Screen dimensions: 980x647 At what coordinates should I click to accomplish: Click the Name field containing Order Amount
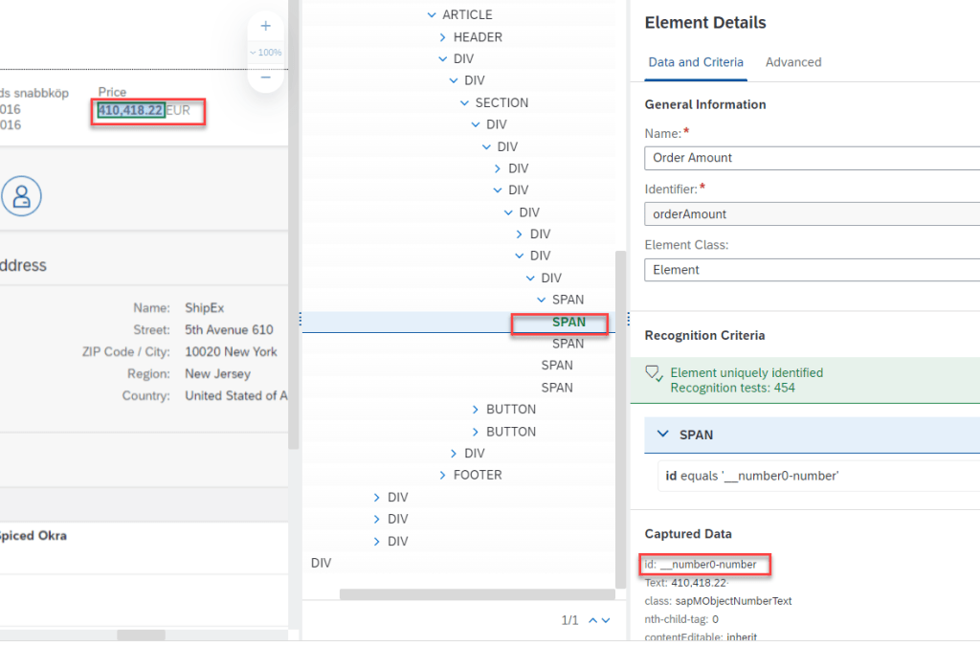pos(812,158)
